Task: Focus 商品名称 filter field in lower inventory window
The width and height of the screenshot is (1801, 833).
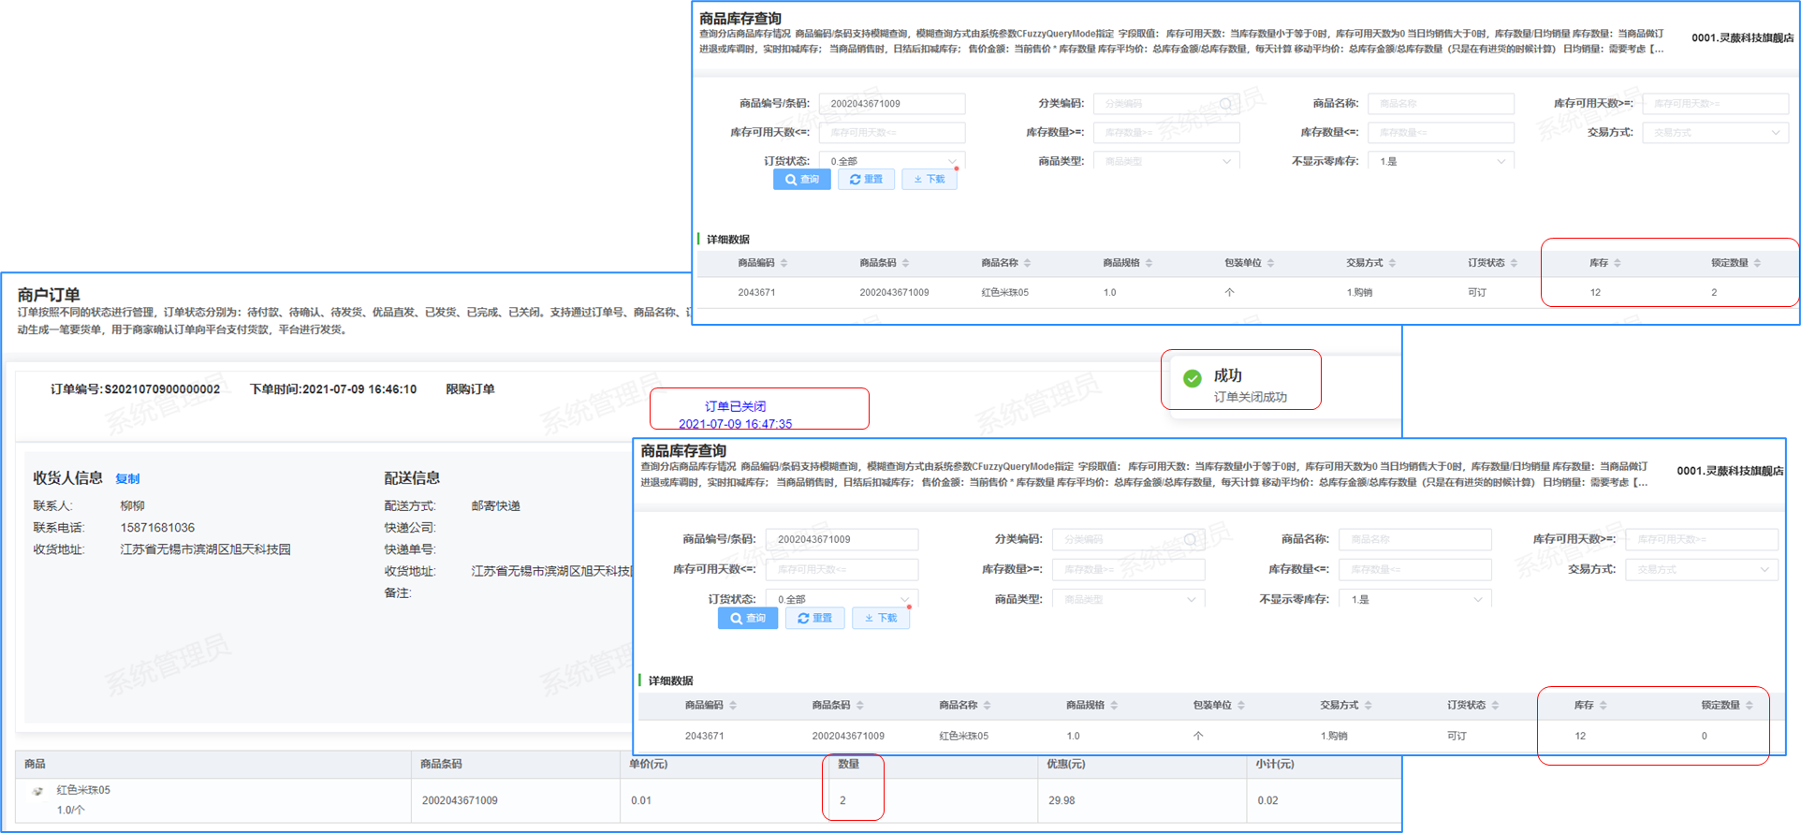Action: (x=1415, y=540)
